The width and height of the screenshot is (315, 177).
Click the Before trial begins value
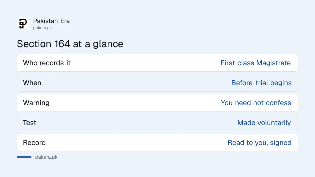[261, 83]
